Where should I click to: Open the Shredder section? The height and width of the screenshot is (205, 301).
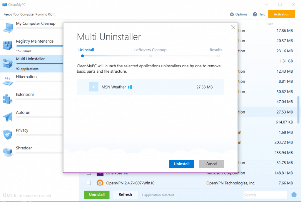[24, 148]
